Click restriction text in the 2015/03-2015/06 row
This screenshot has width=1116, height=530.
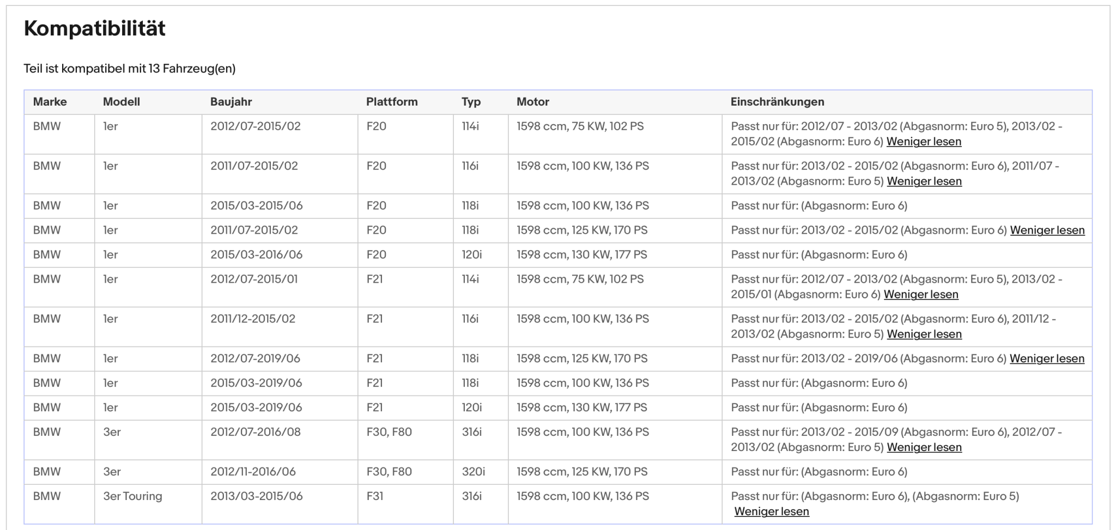(819, 206)
